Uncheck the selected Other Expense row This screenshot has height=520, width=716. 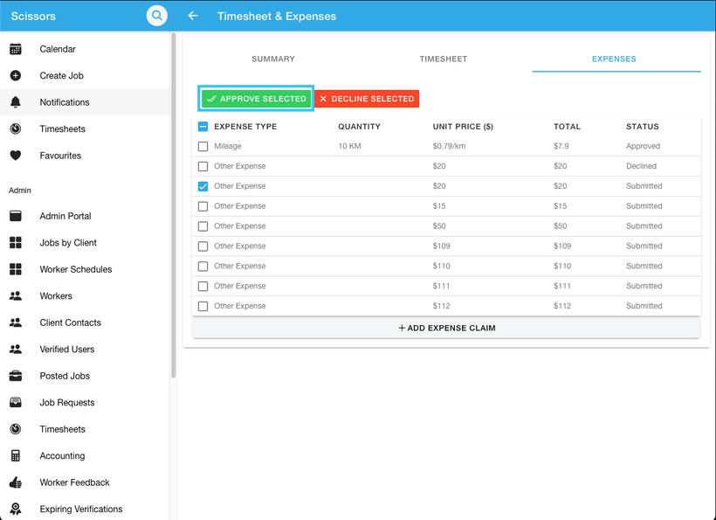click(x=203, y=186)
